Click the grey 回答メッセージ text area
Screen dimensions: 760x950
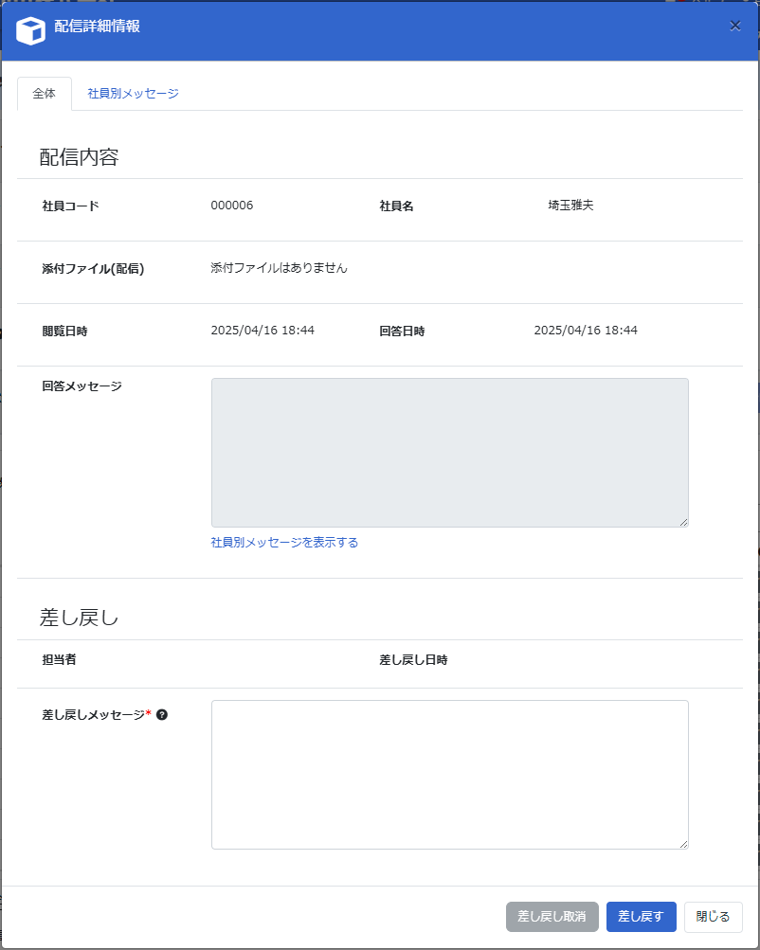pos(449,452)
